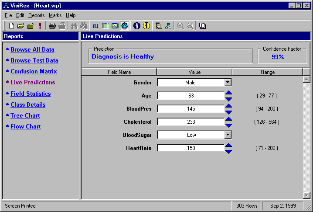
Task: Click the close-file folder icon with up arrow
Action: click(31, 26)
